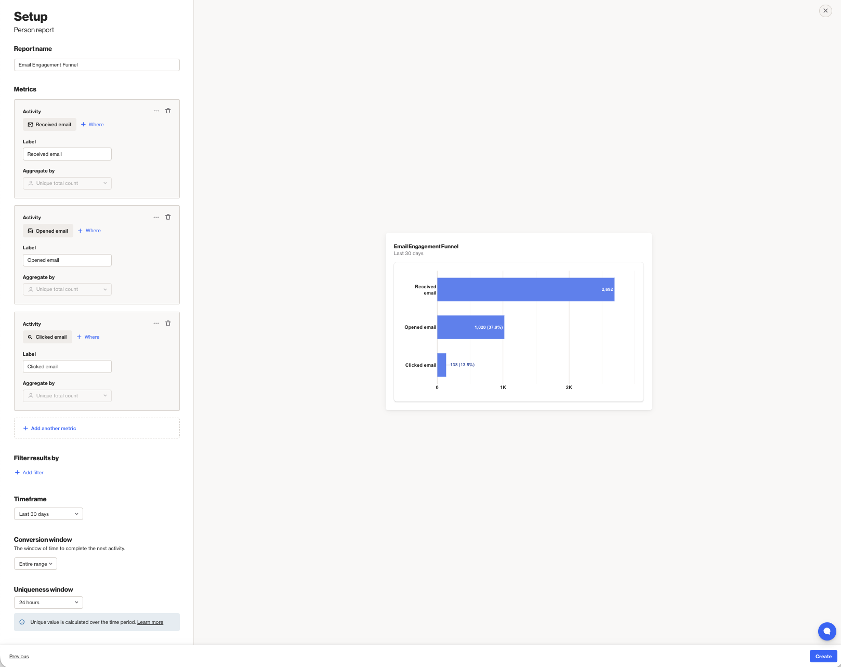Open more options for Received email metric
The image size is (841, 667).
156,111
